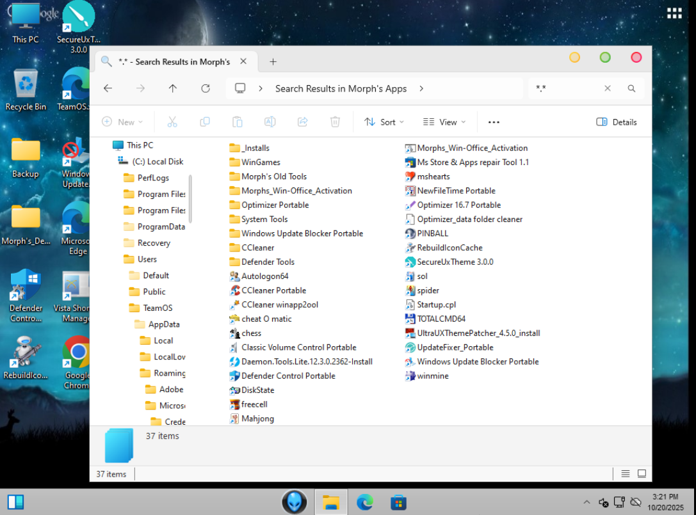Click the navigation pane vertical scrollbar

(x=190, y=198)
